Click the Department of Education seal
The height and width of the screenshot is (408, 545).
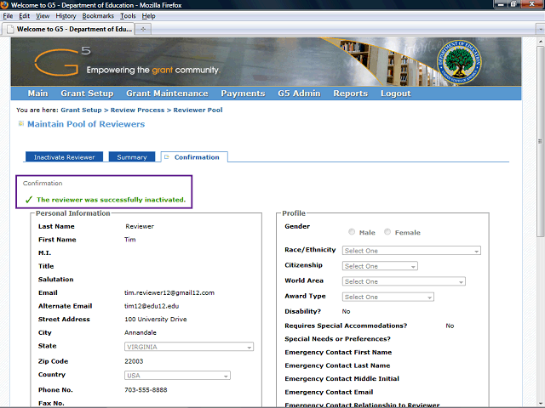pos(459,62)
